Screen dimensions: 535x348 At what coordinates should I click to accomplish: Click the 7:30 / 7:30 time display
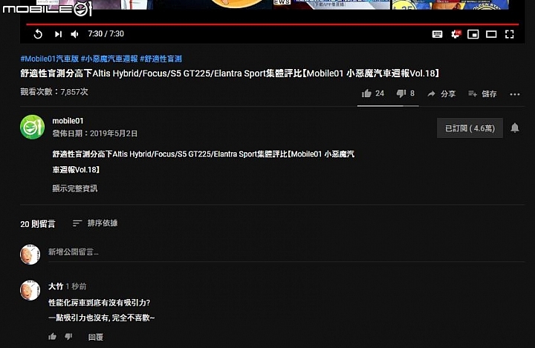coord(106,33)
